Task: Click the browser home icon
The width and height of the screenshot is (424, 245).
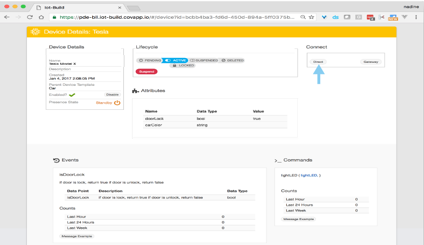Action: tap(42, 17)
